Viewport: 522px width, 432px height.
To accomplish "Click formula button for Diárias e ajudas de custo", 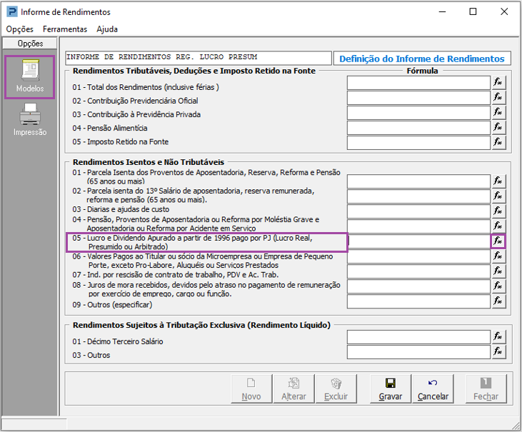I will pyautogui.click(x=498, y=211).
